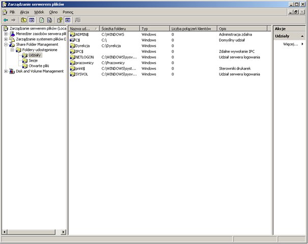Click the Disk and Volume Management icon
This screenshot has width=308, height=244.
(x=12, y=71)
